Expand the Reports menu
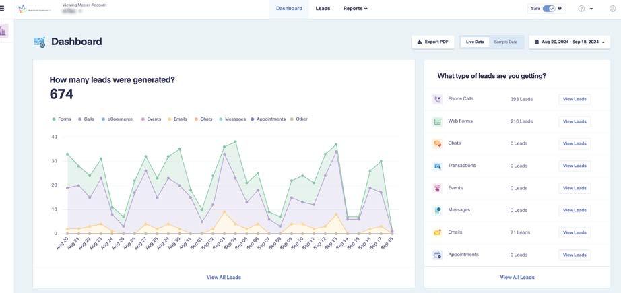The width and height of the screenshot is (621, 293). click(355, 9)
